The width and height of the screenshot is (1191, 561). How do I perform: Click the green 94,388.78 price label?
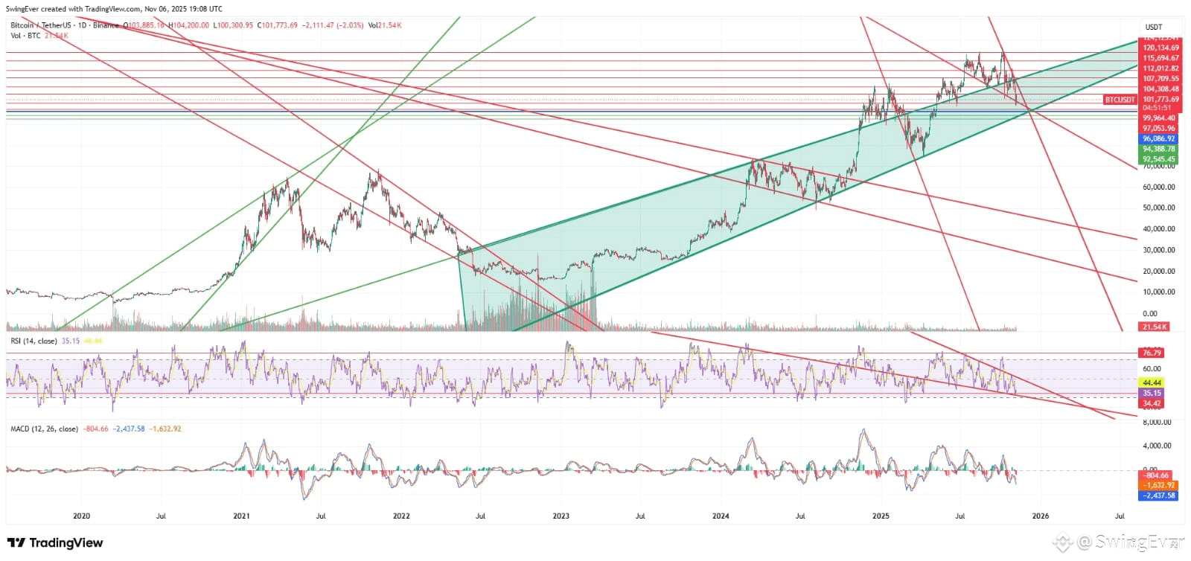point(1159,150)
